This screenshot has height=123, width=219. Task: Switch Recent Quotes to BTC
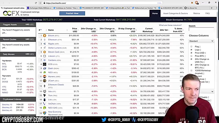32,39
